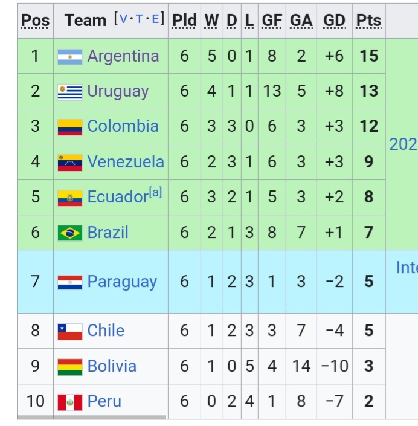Click the Chile flag icon
Viewport: 418px width, 426px height.
click(70, 331)
